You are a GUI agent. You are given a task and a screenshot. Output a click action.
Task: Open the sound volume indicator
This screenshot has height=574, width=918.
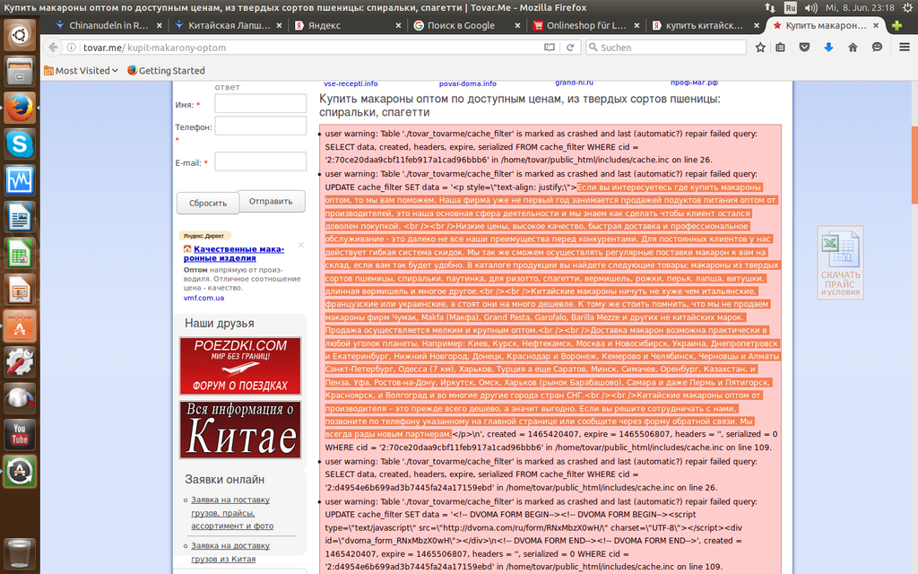pyautogui.click(x=810, y=7)
